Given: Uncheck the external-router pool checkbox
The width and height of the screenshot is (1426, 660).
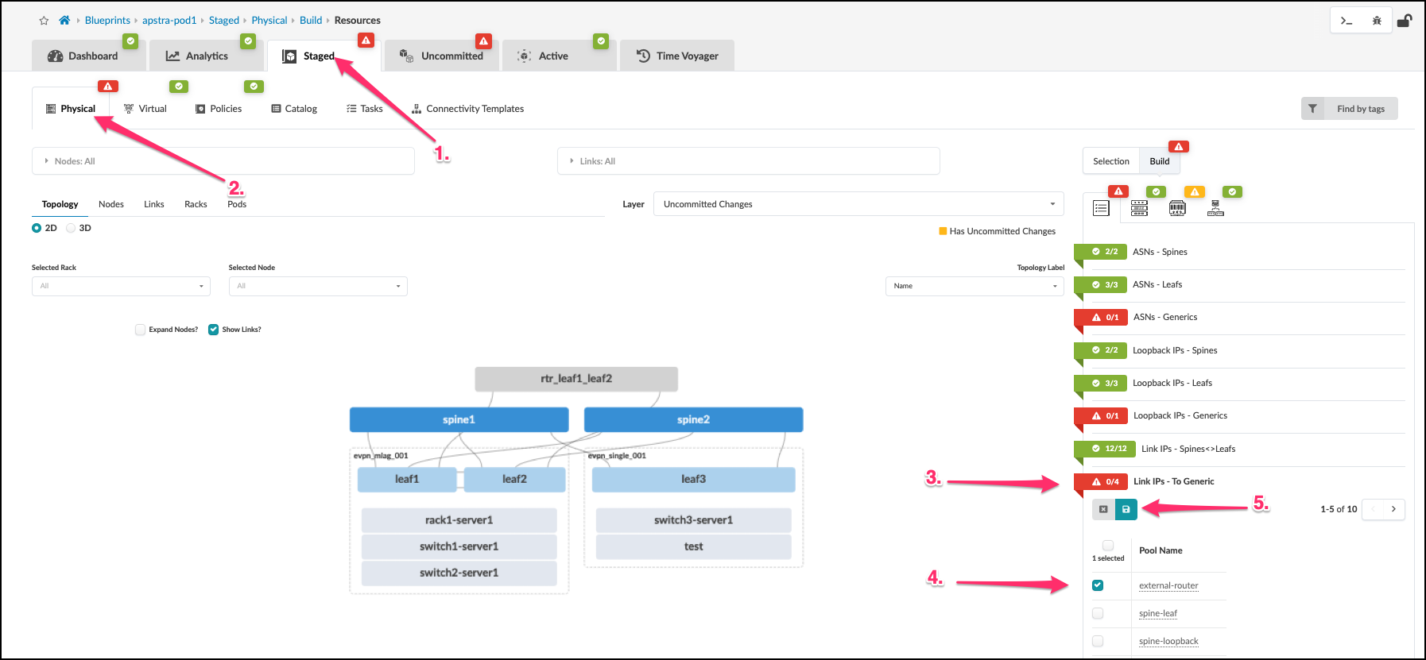Looking at the screenshot, I should pos(1098,585).
